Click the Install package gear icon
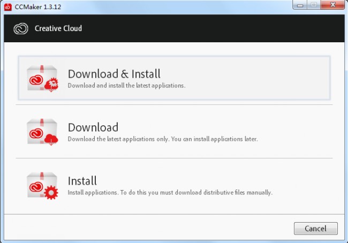 tap(42, 186)
